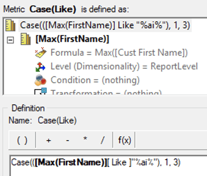The image size is (207, 176).
Task: Select the [Max(FirstName)] tree item
Action: pyautogui.click(x=72, y=39)
